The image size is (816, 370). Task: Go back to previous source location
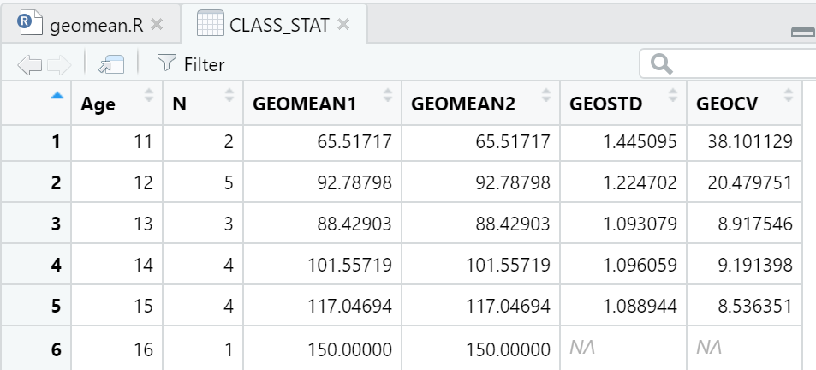click(x=30, y=65)
